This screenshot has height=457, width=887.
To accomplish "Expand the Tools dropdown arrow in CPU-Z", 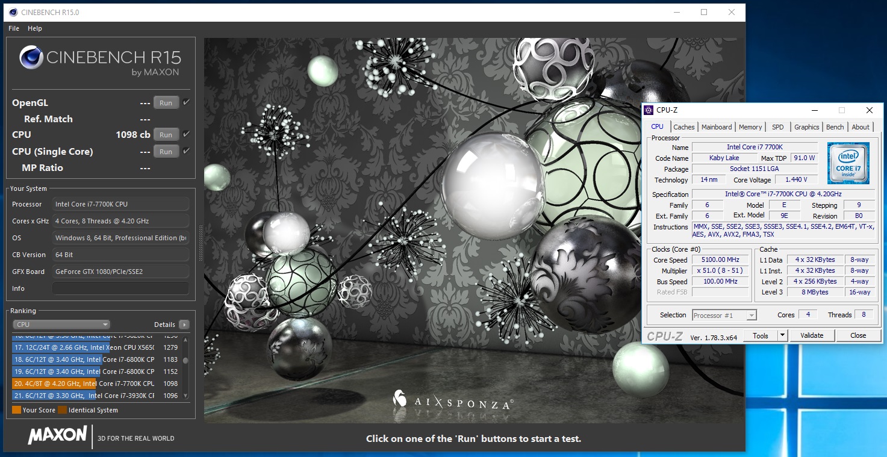I will [x=782, y=335].
